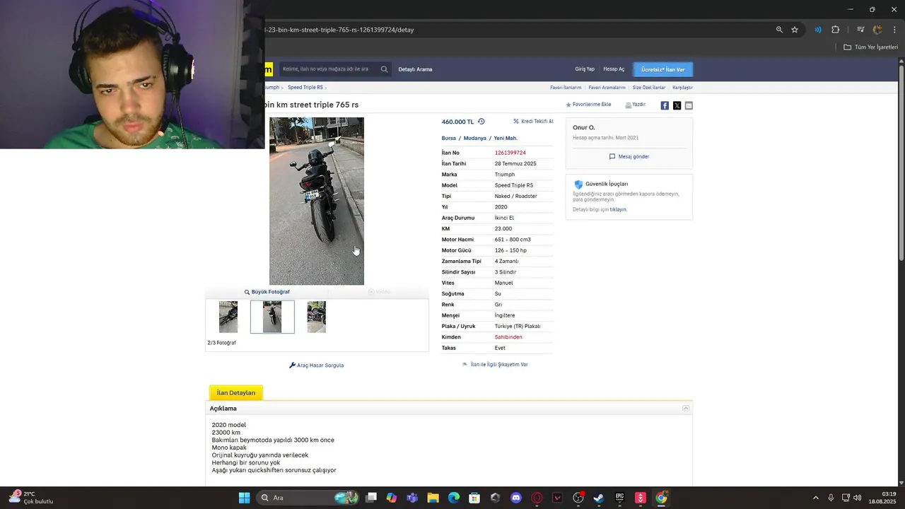Open Microsoft Edge from taskbar

pos(454,498)
